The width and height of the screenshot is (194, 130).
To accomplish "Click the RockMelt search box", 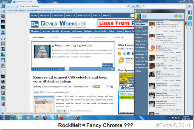I will point(163,6).
